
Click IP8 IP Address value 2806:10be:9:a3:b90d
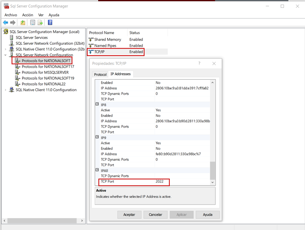183,121
